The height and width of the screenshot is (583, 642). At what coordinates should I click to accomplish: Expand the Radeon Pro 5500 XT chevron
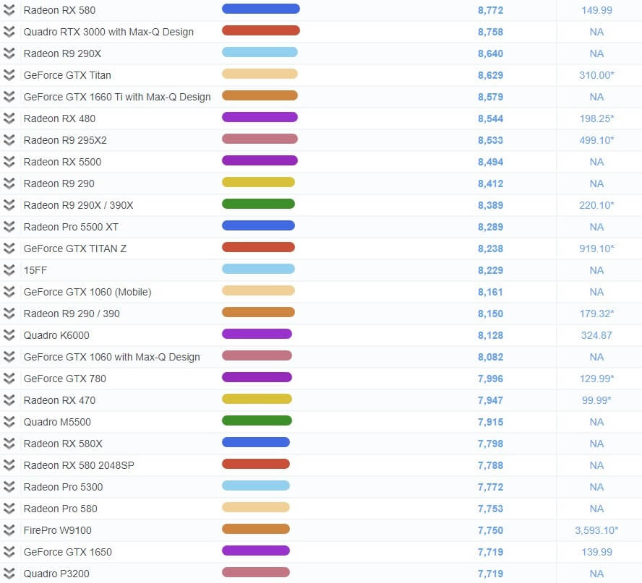pyautogui.click(x=9, y=227)
